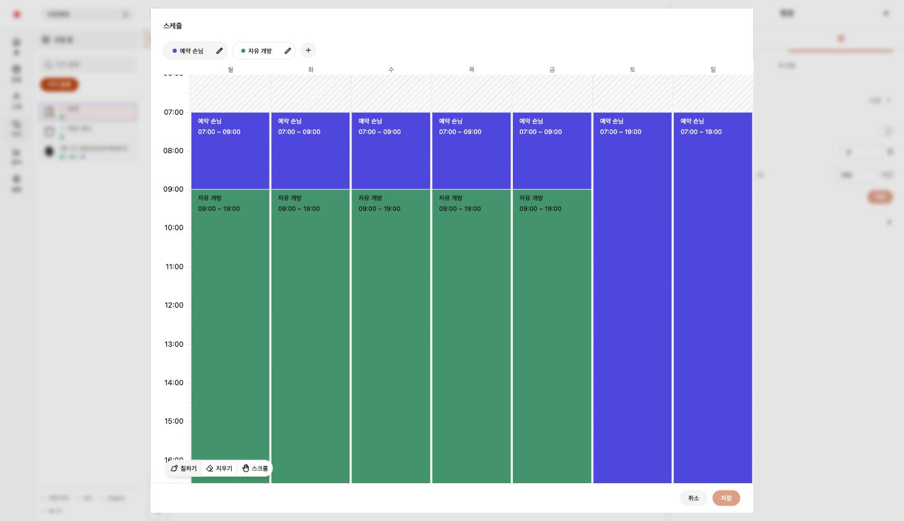Select the 스크롤 hand tool

point(255,468)
